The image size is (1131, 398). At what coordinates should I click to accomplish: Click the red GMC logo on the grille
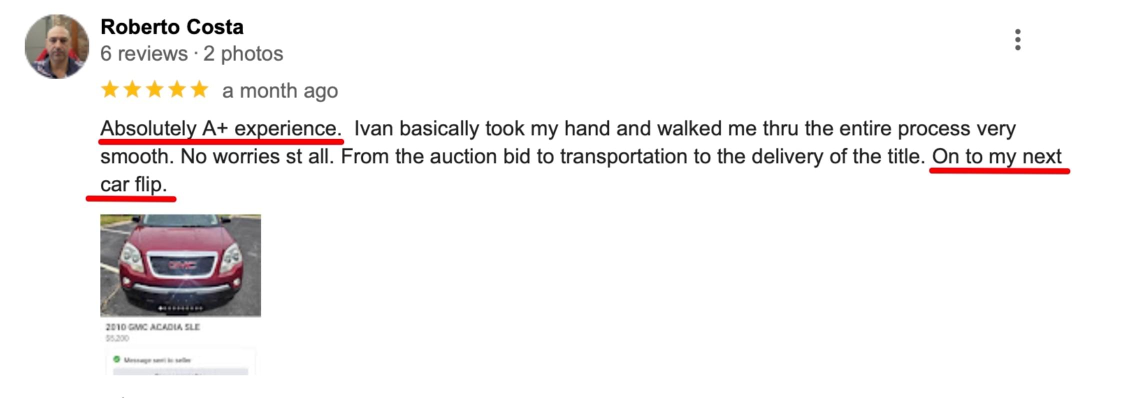181,264
